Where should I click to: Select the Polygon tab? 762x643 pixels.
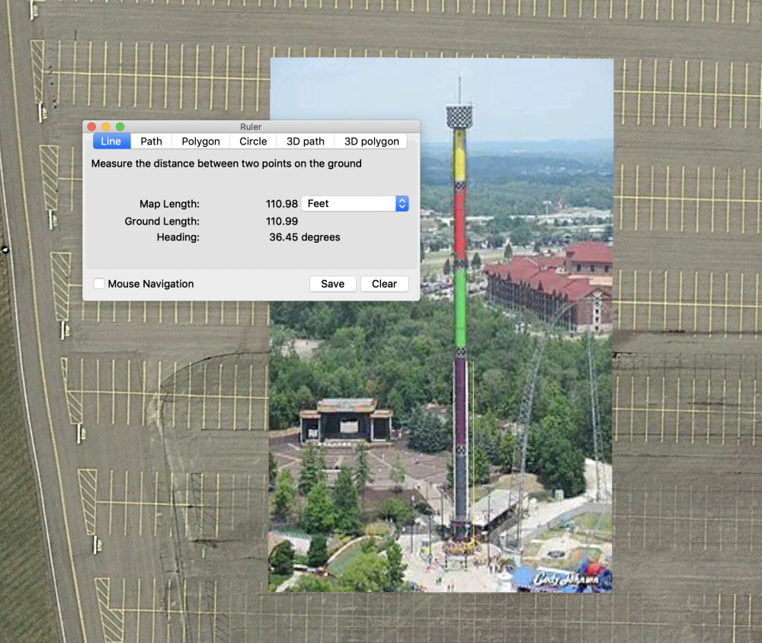point(200,142)
